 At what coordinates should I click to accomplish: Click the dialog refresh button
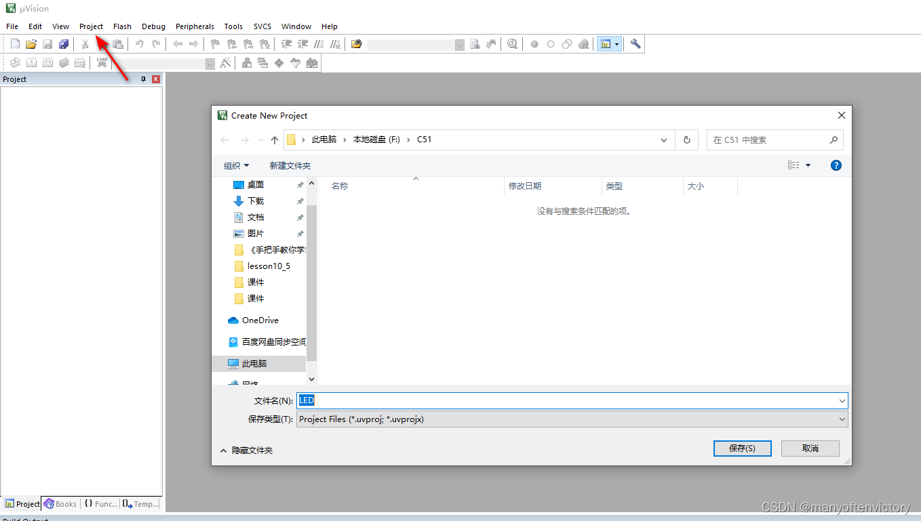point(686,140)
